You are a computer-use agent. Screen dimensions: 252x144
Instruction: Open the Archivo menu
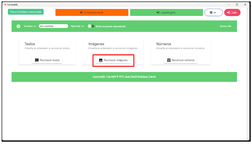[x=30, y=26]
